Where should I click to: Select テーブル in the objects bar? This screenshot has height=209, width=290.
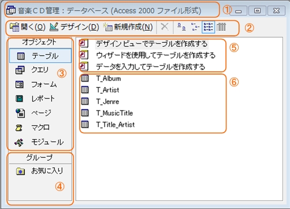click(x=40, y=56)
